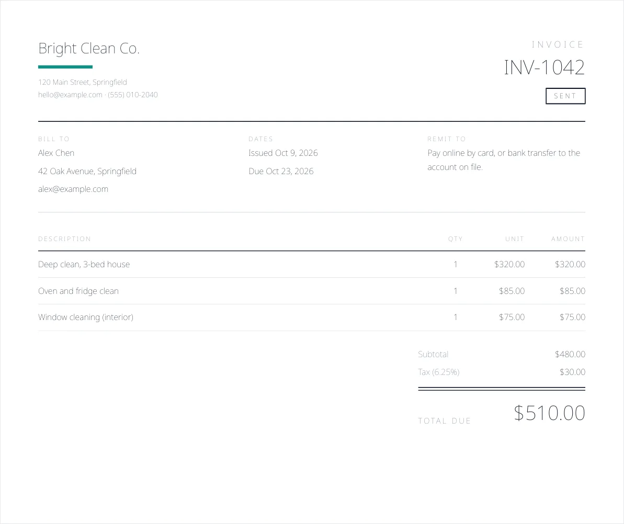Image resolution: width=624 pixels, height=524 pixels.
Task: Click the BILL TO section label
Action: click(x=54, y=139)
